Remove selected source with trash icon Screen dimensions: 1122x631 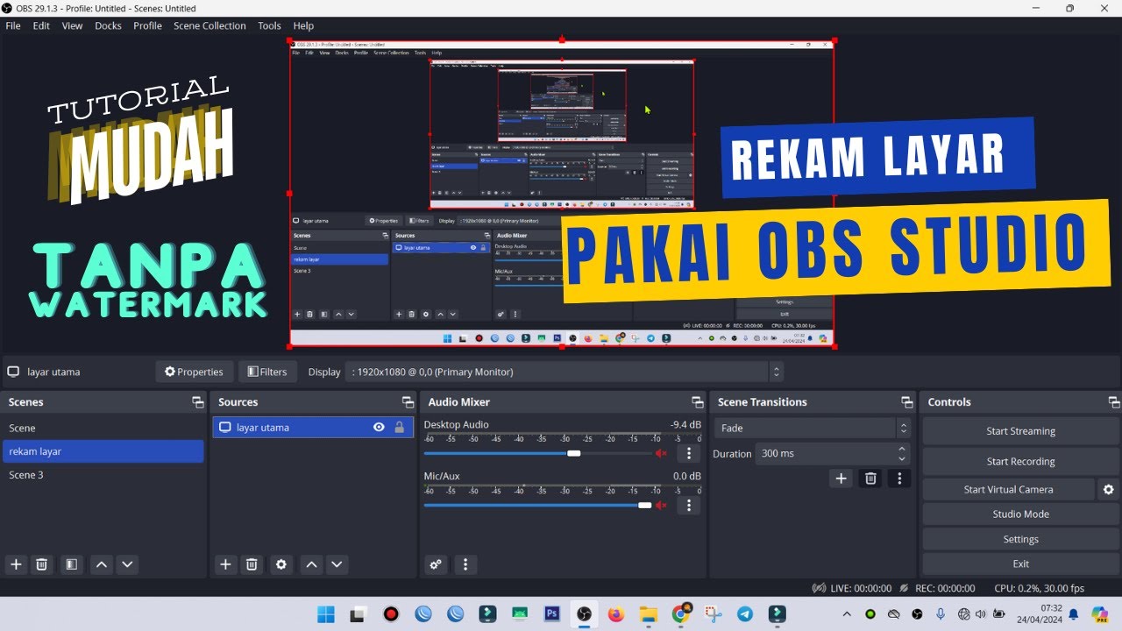click(252, 564)
